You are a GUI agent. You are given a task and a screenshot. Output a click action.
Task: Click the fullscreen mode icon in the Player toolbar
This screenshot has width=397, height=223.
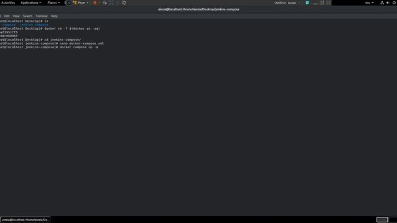[x=111, y=2]
